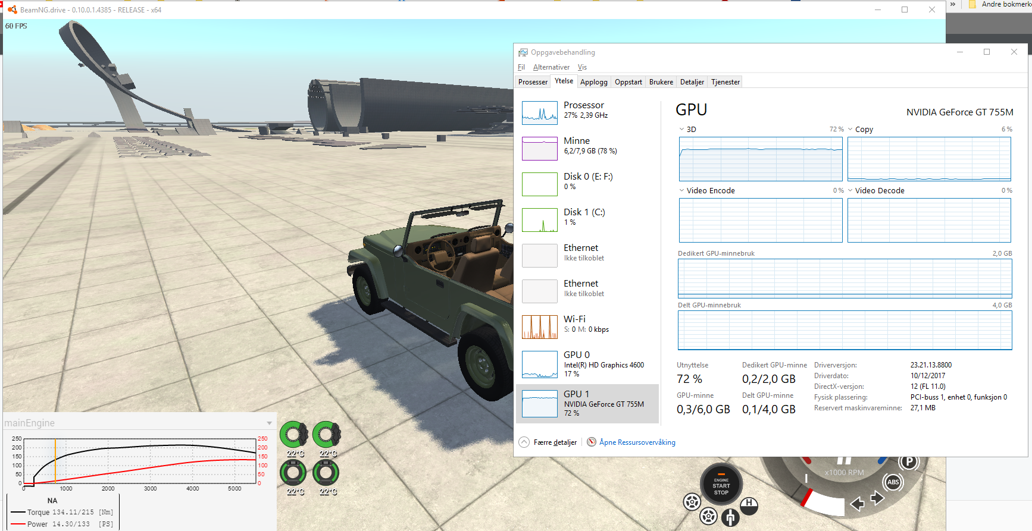Switch to the Detaljer tab

pos(692,82)
